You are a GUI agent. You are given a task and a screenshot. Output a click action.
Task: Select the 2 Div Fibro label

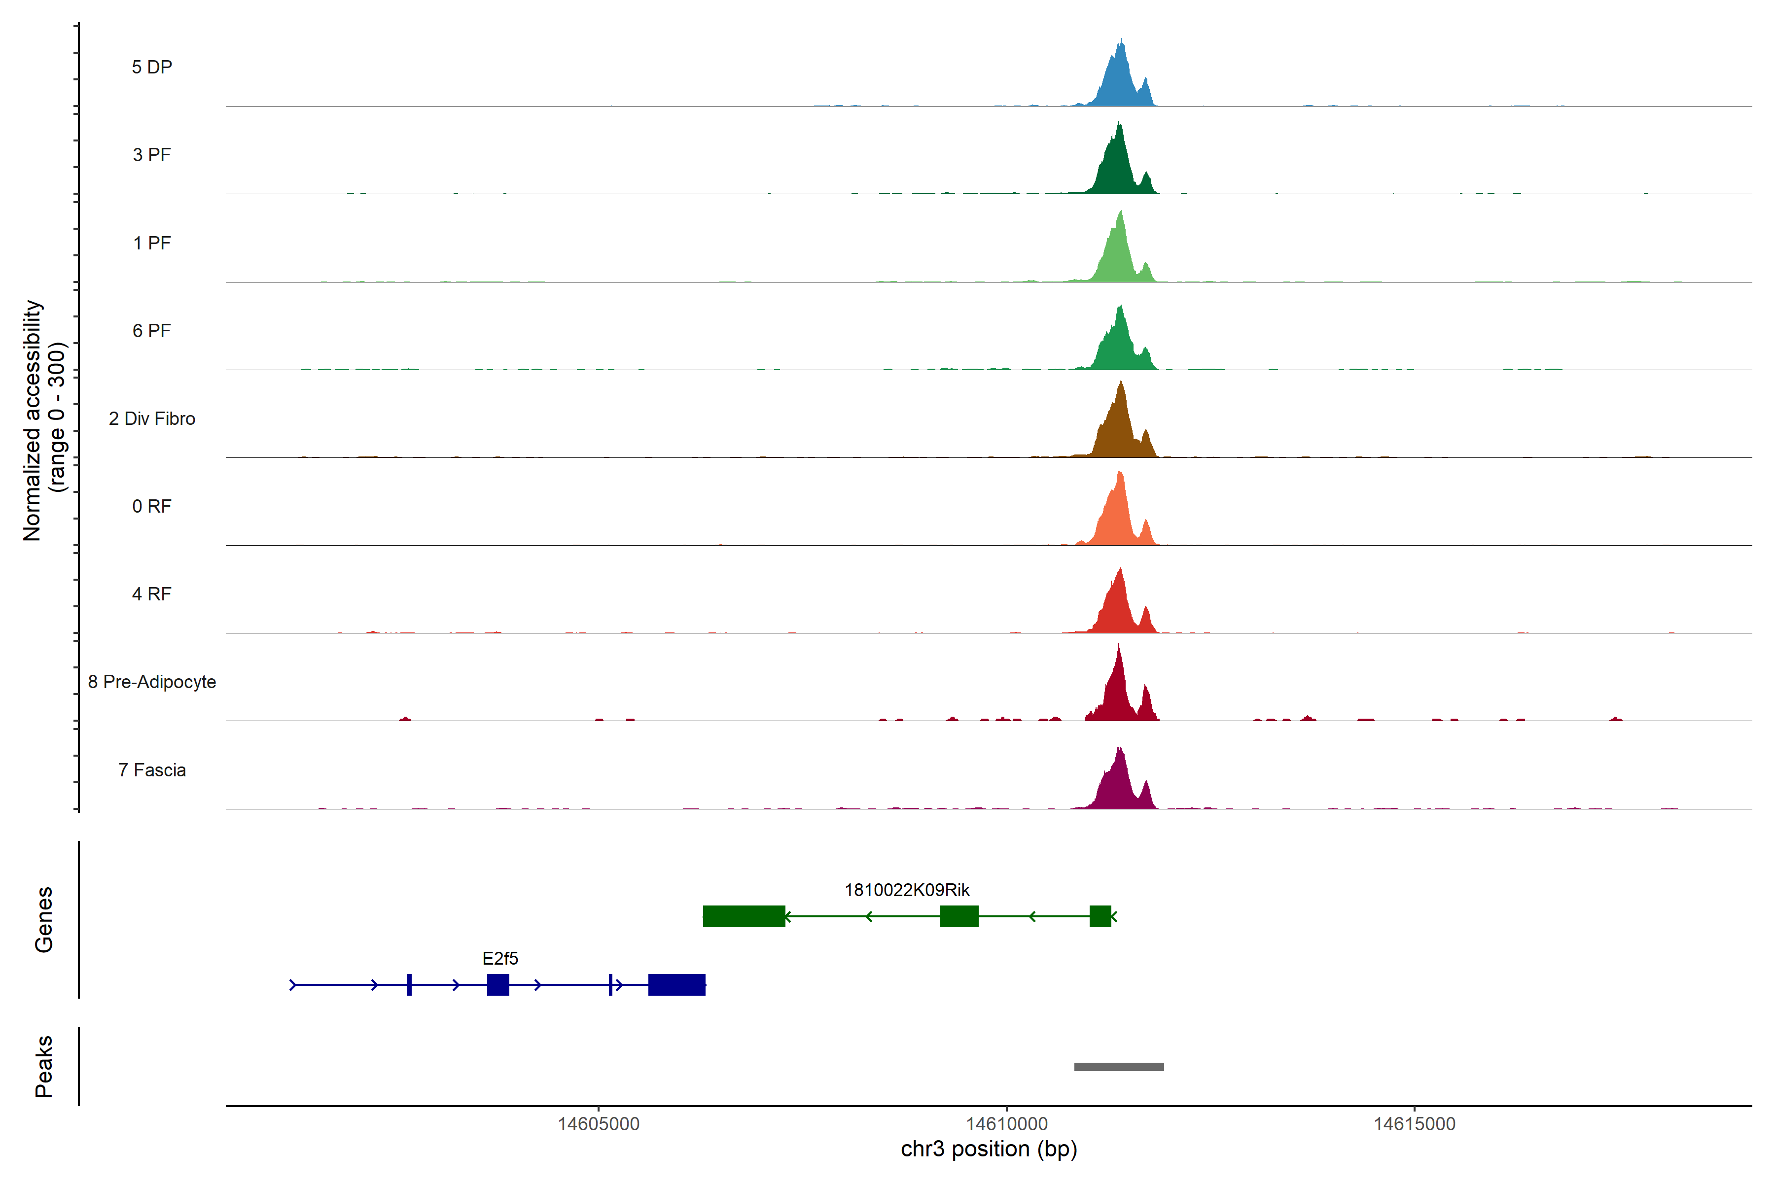tap(152, 418)
